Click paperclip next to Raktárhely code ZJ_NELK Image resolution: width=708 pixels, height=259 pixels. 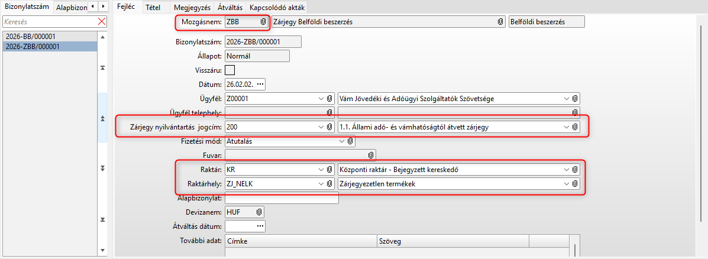pos(329,184)
